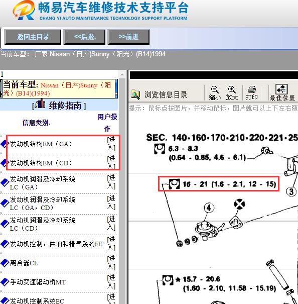Click the 打印 printer icon

[252, 89]
